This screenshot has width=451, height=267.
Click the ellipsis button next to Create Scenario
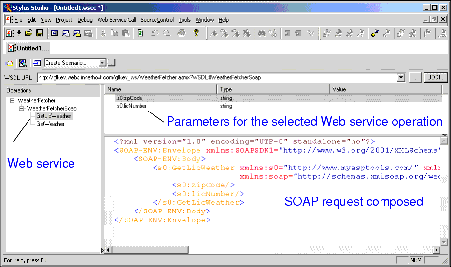click(x=112, y=63)
